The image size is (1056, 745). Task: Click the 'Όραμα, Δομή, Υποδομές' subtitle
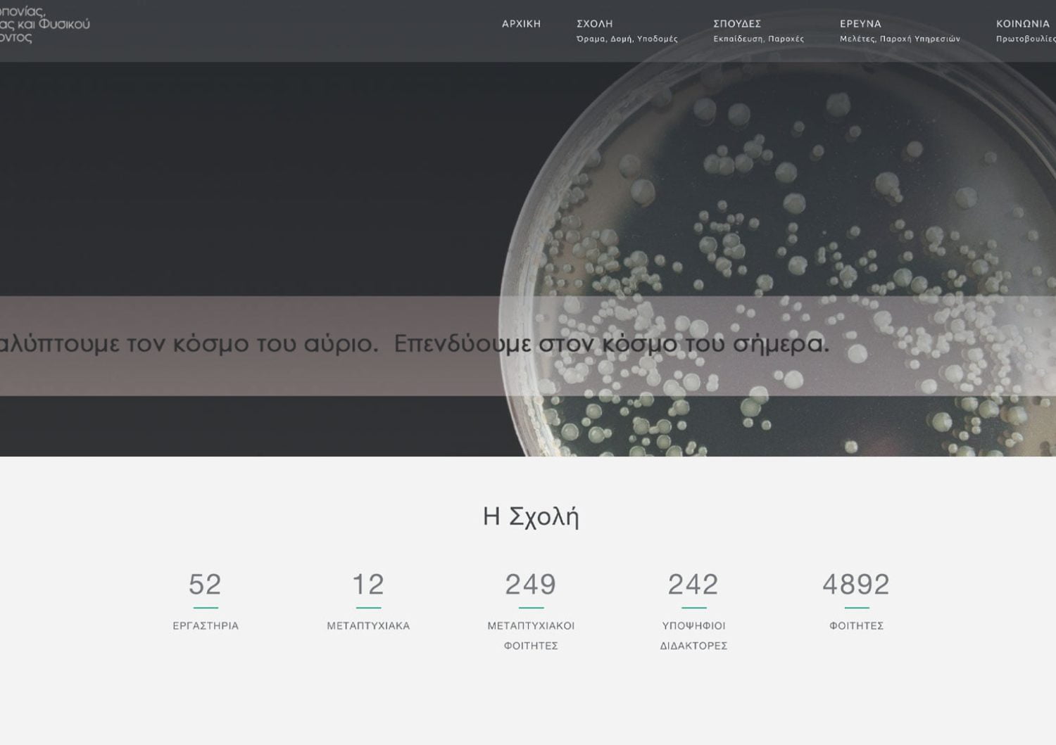(627, 39)
